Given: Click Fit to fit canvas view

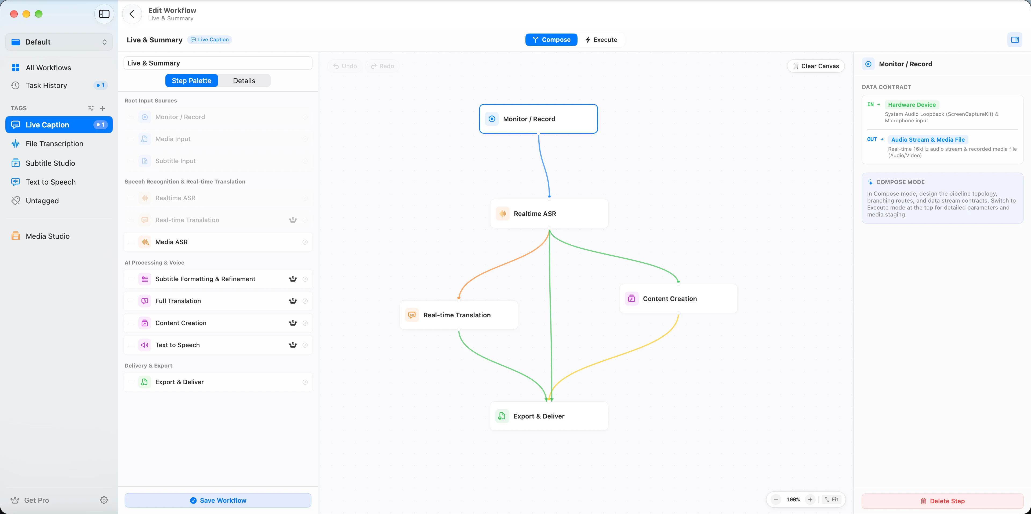Looking at the screenshot, I should [831, 499].
